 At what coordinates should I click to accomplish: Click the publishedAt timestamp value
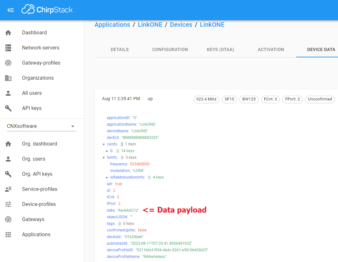tap(161, 243)
